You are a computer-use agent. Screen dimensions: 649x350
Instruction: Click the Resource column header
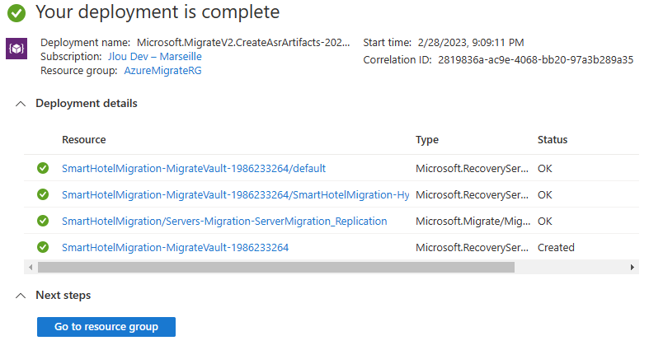coord(84,140)
